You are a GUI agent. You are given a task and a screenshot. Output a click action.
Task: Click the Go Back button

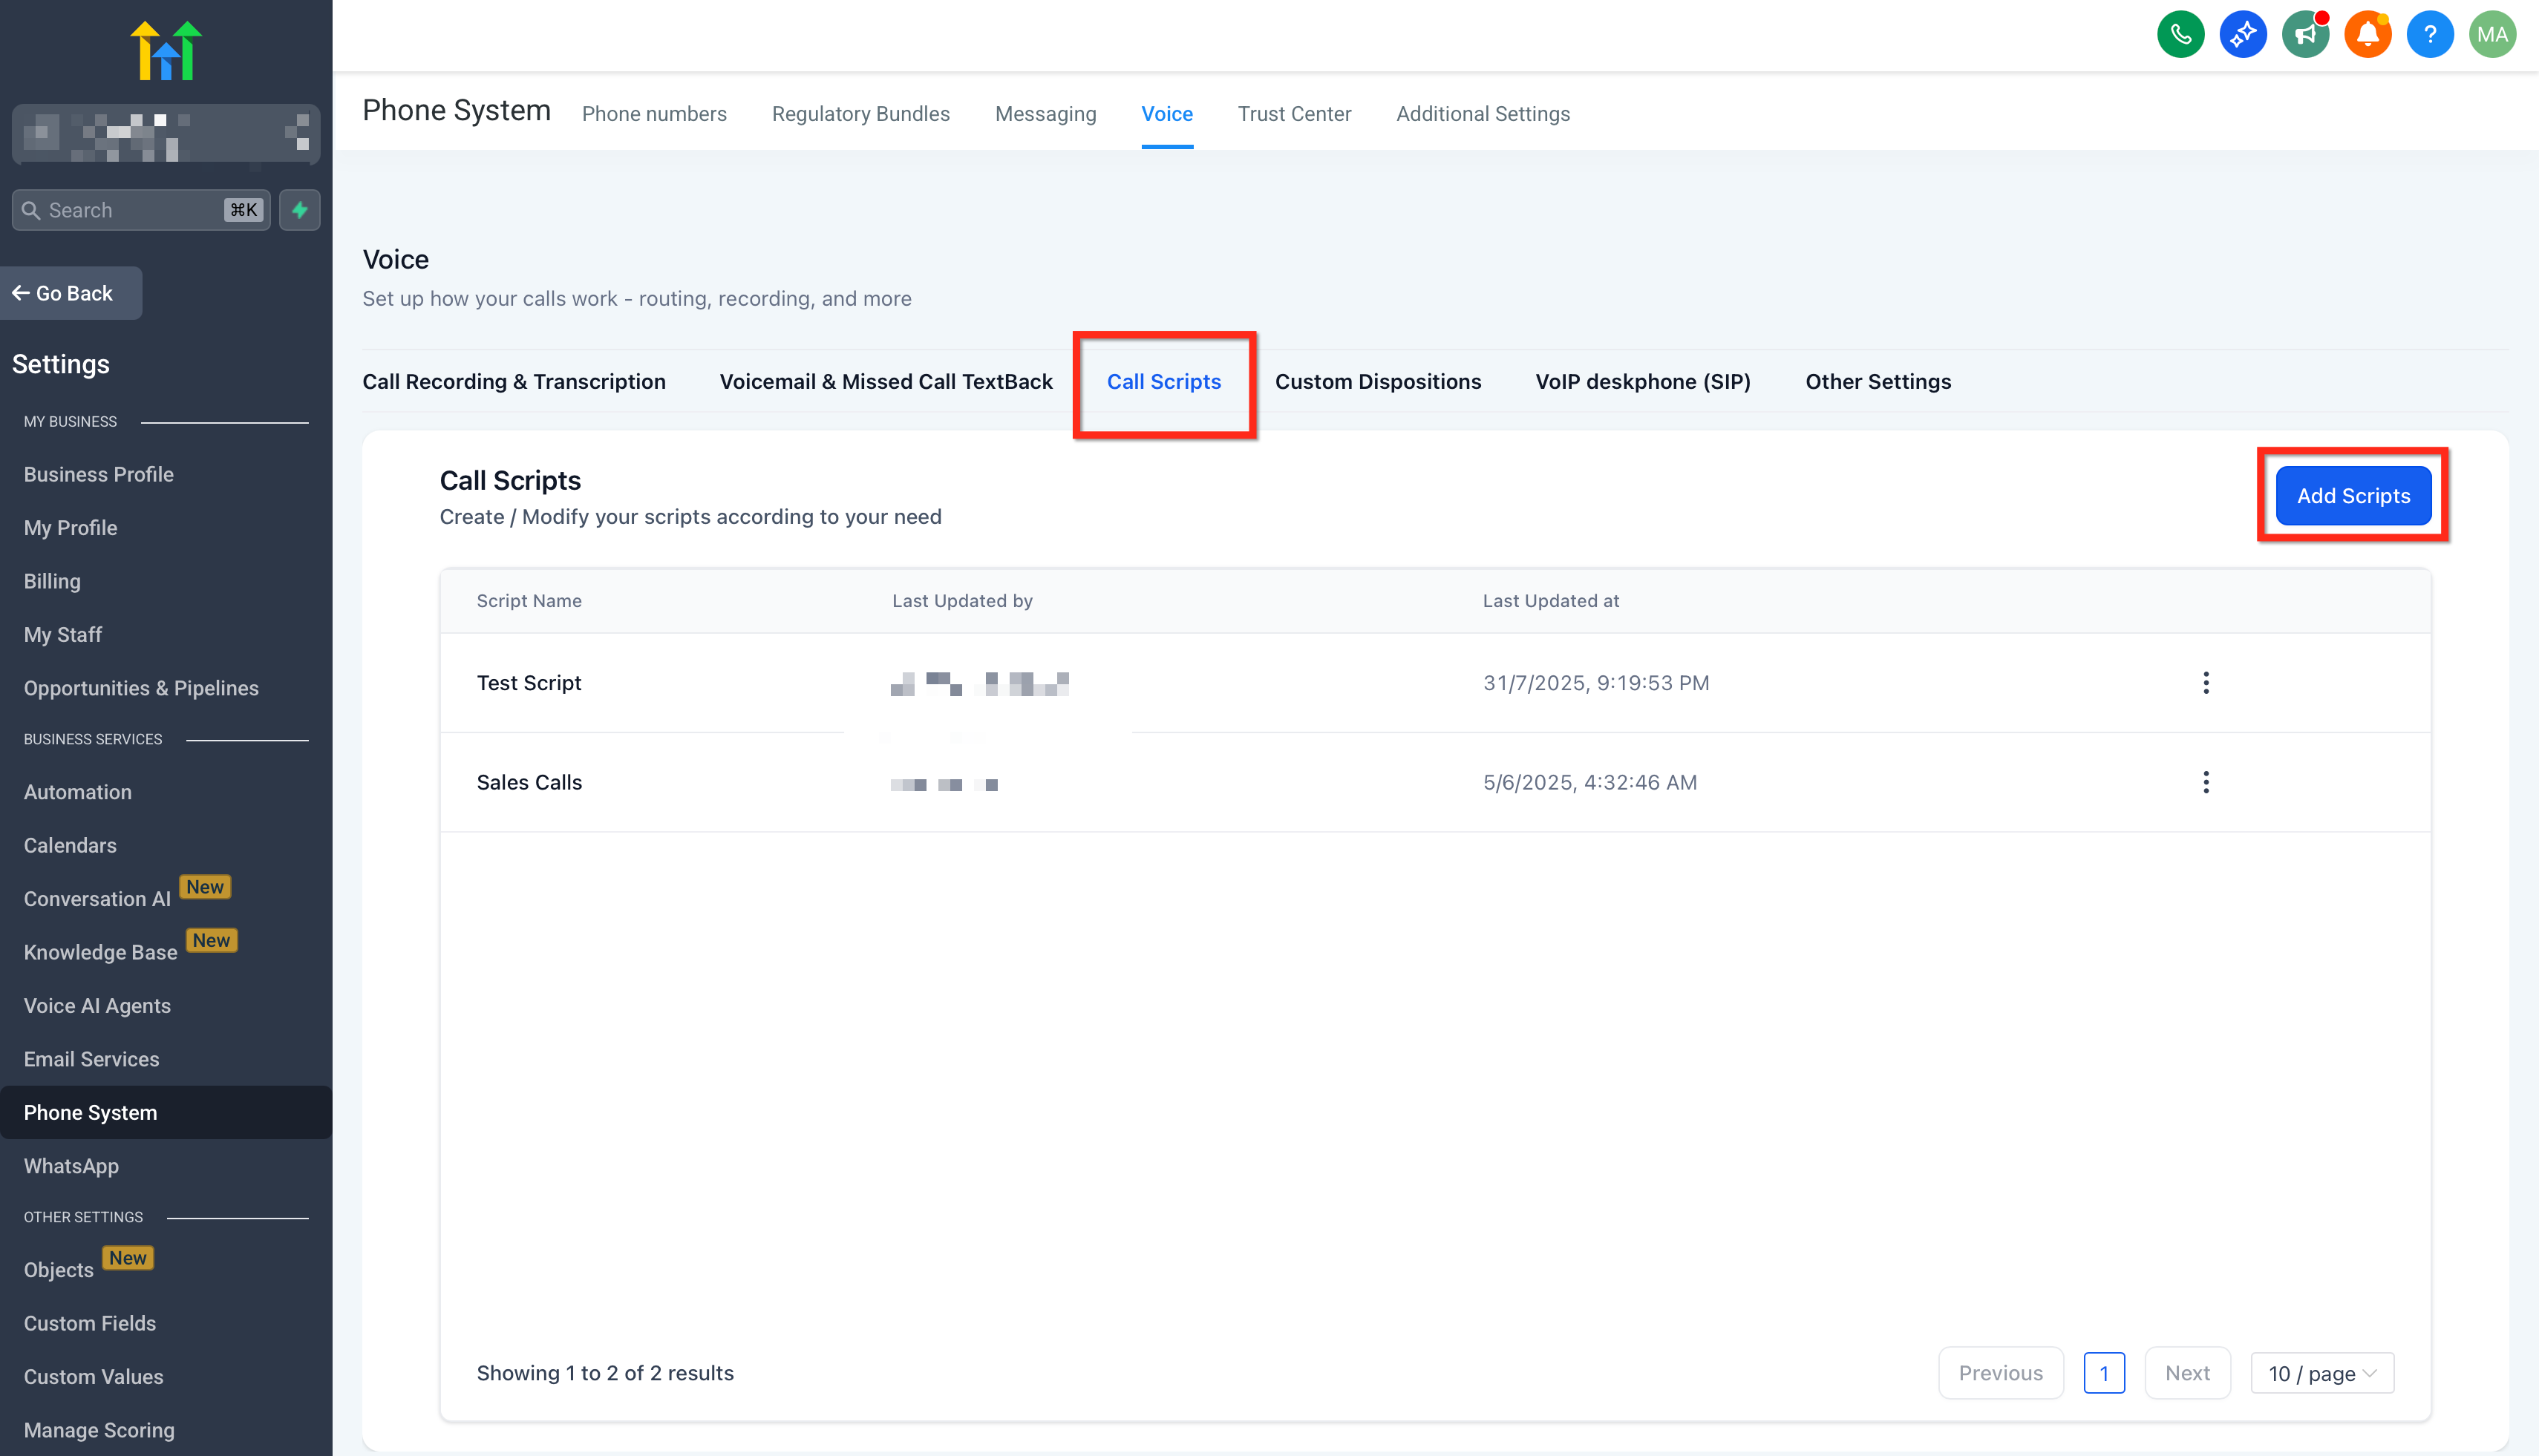pyautogui.click(x=70, y=293)
